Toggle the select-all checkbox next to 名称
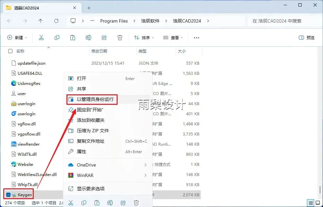Image resolution: width=323 pixels, height=207 pixels. click(10, 51)
